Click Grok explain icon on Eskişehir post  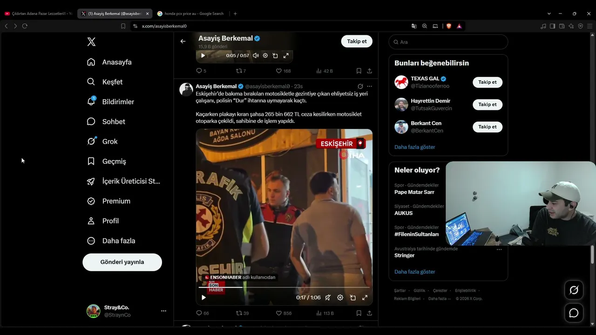(360, 86)
